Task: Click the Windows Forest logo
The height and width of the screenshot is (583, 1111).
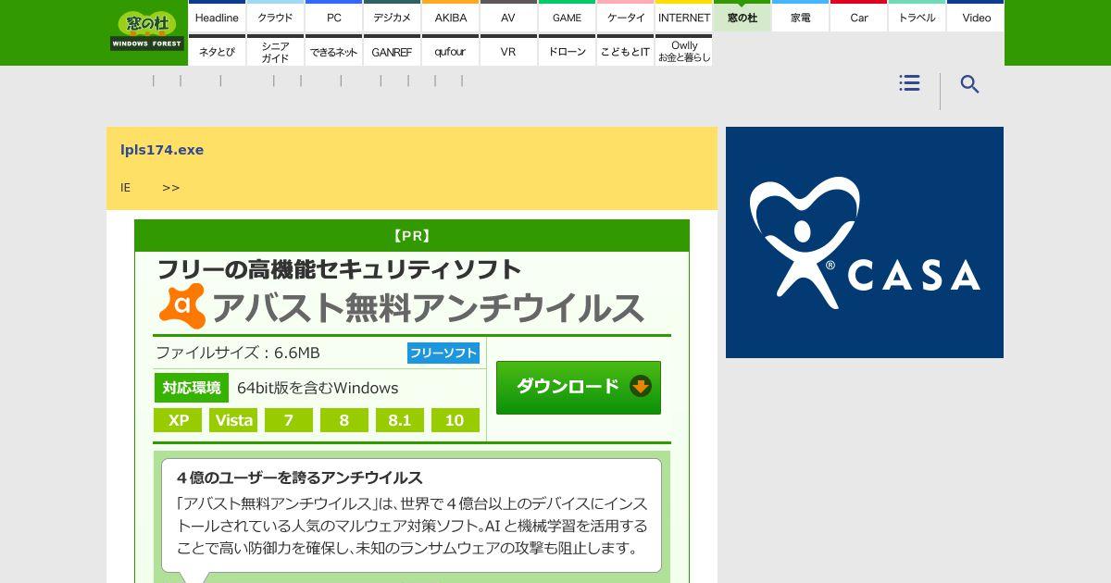Action: click(x=147, y=31)
